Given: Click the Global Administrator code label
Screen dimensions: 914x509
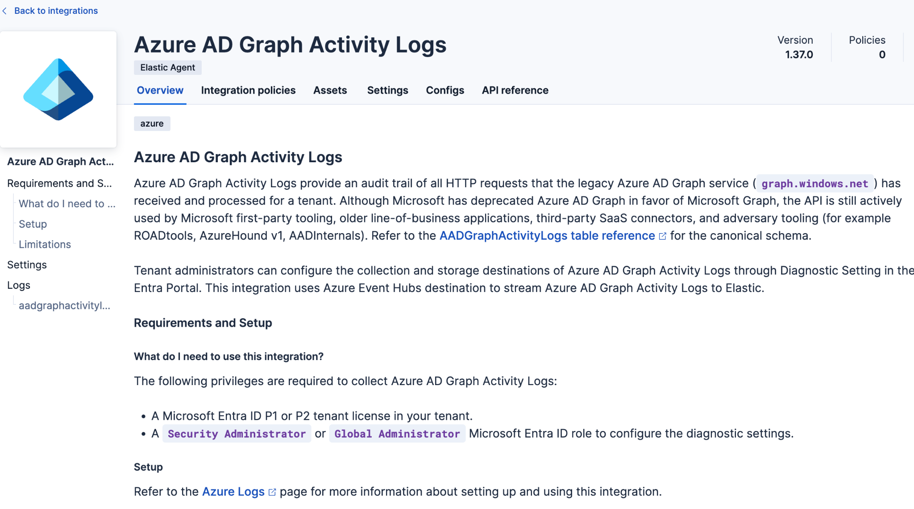Looking at the screenshot, I should [x=397, y=434].
